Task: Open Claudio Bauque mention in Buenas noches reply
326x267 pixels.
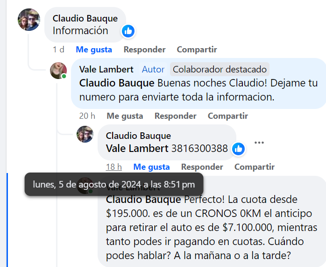Action: pos(117,83)
